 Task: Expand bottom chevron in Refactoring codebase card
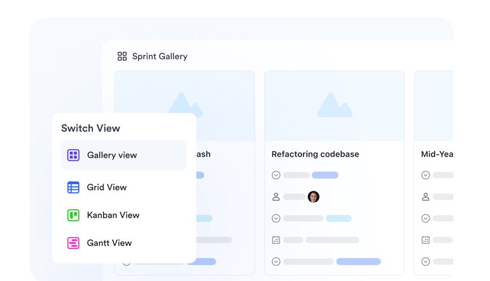276,261
